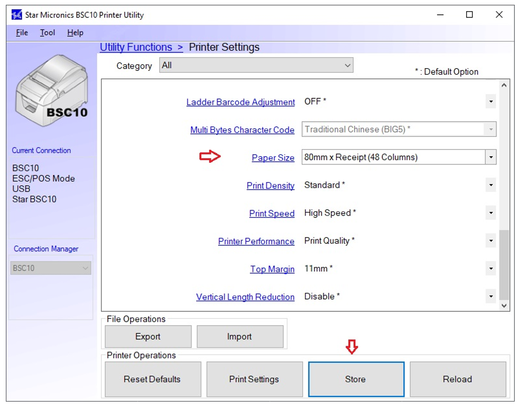Click the settings list scrollbar thumb
Viewport: 519px width, 408px height.
[504, 265]
